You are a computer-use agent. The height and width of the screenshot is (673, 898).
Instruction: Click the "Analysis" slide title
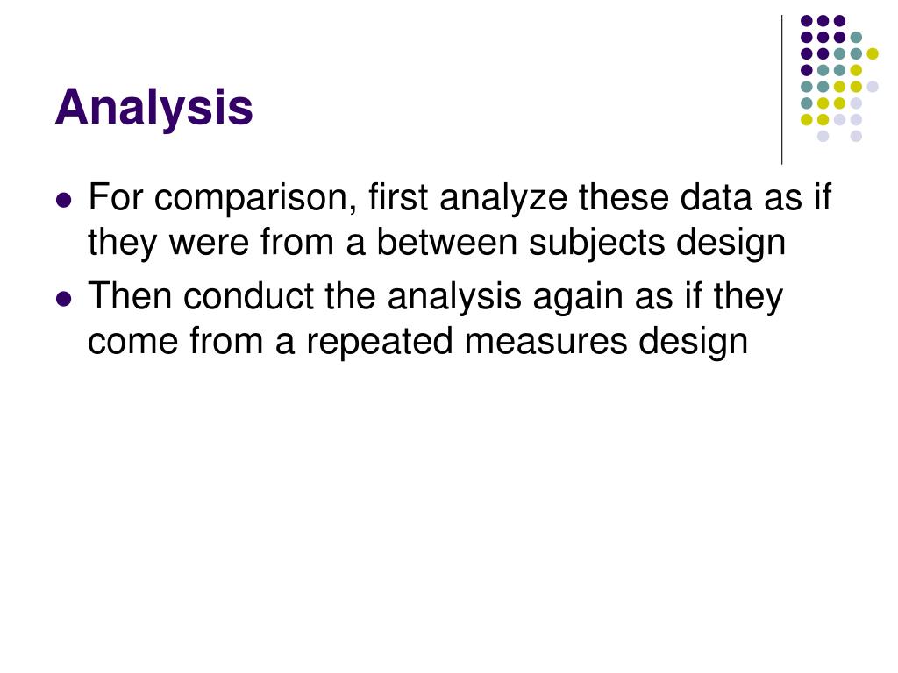click(153, 108)
